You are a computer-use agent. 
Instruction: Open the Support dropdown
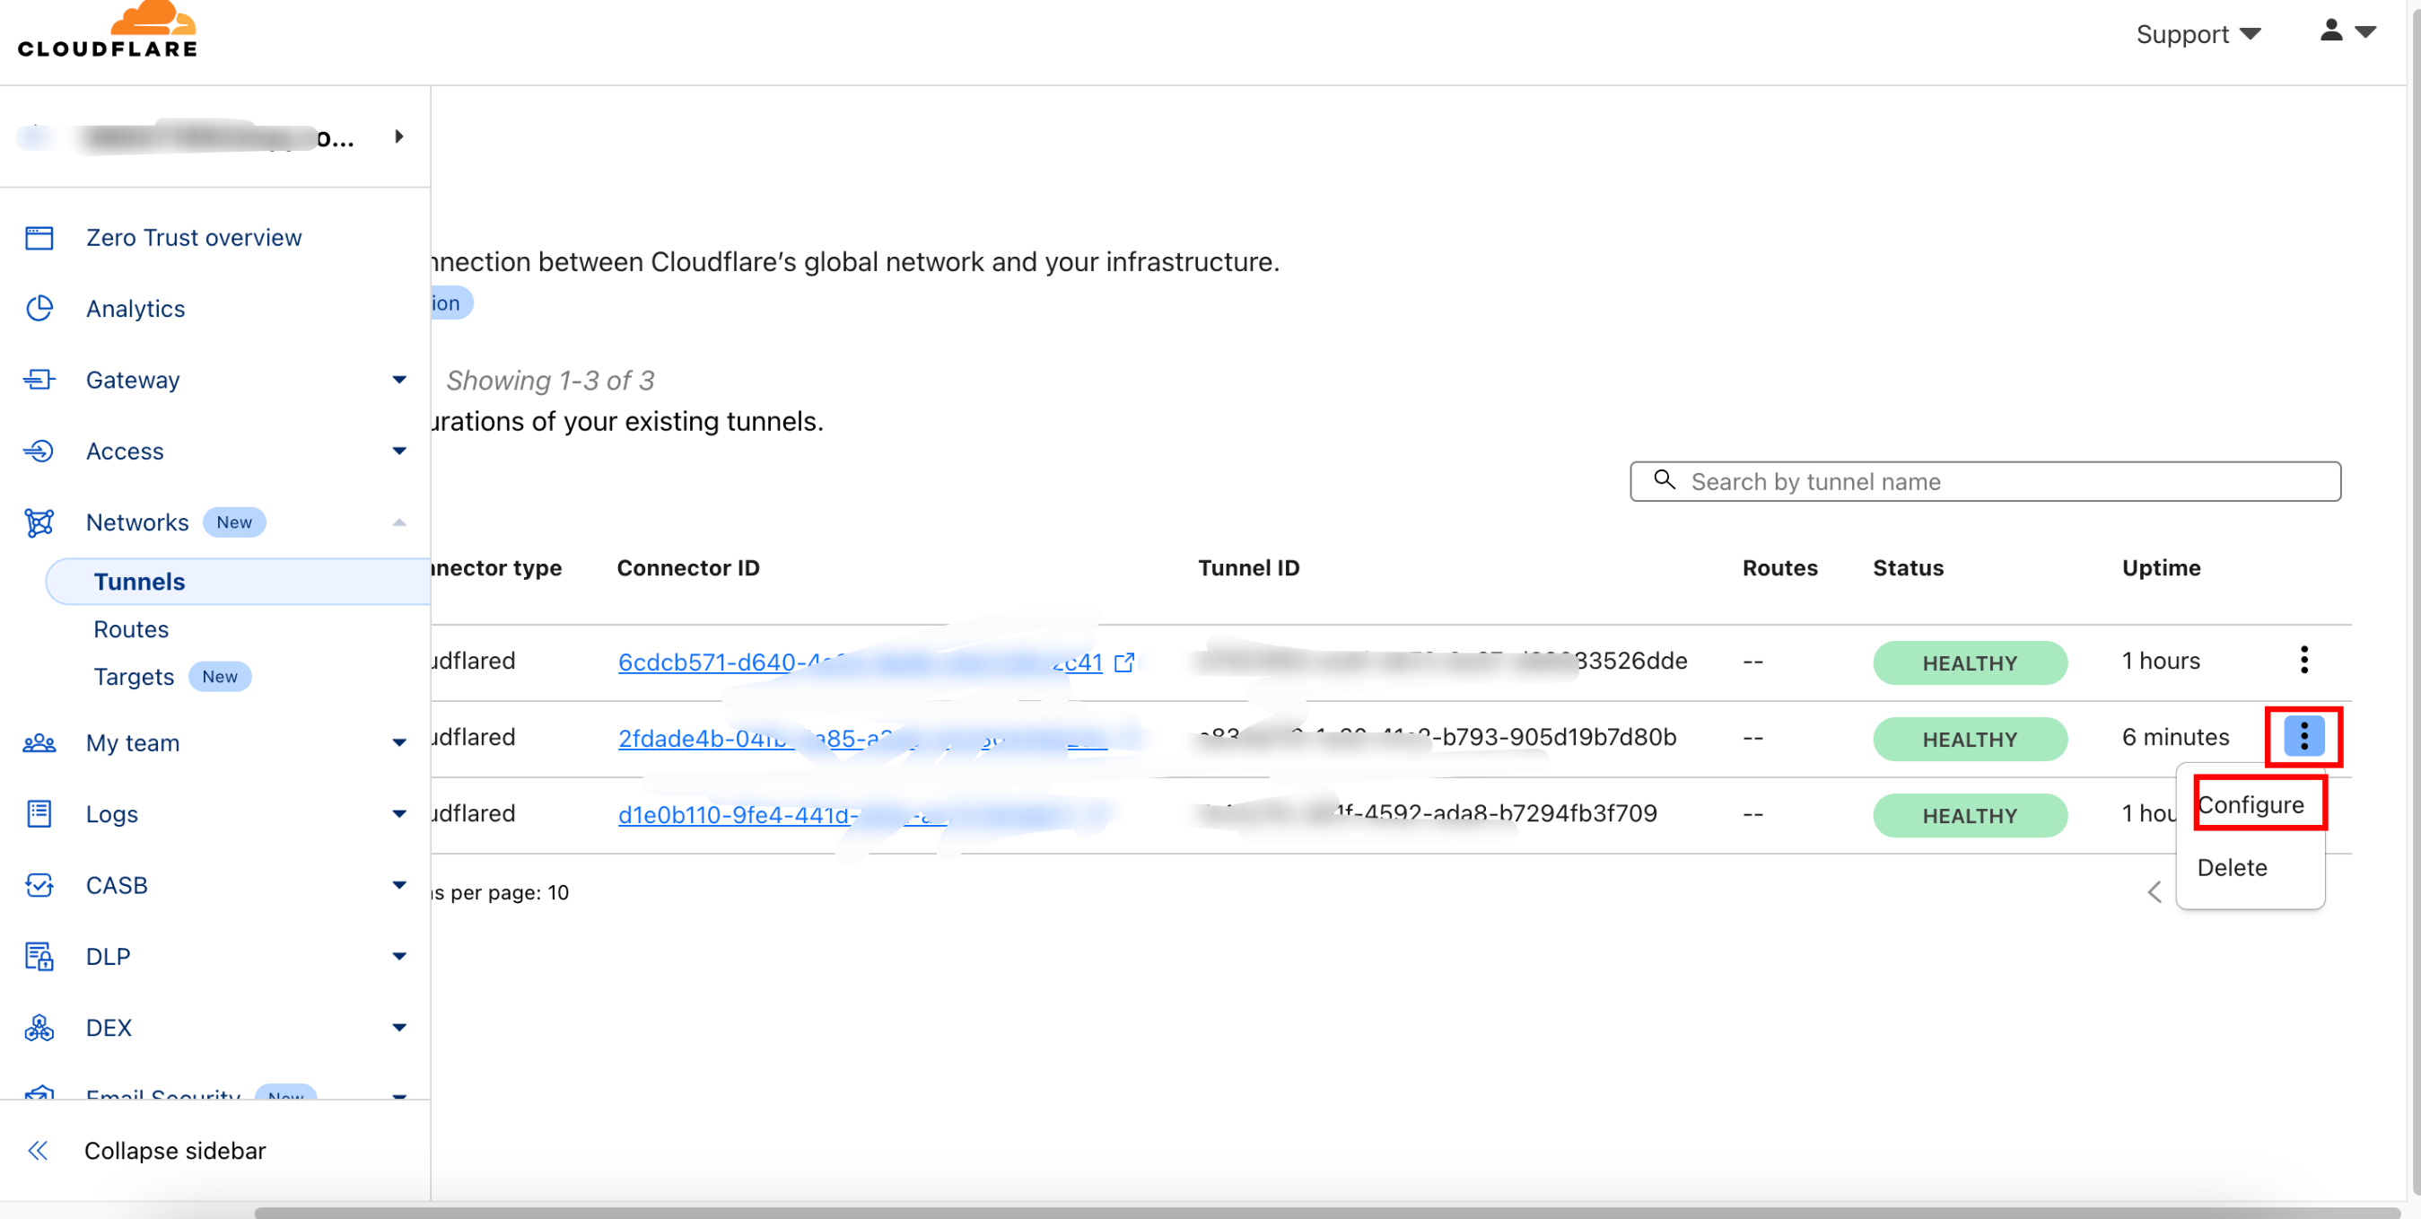(2197, 35)
